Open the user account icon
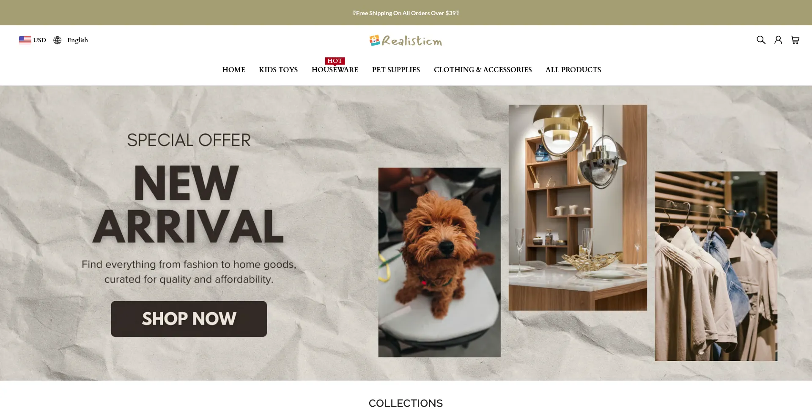 point(778,40)
